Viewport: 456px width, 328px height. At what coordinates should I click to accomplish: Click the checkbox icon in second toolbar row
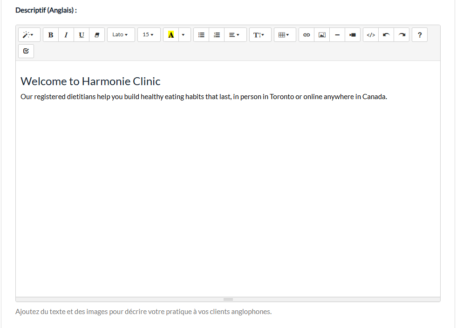pyautogui.click(x=26, y=51)
